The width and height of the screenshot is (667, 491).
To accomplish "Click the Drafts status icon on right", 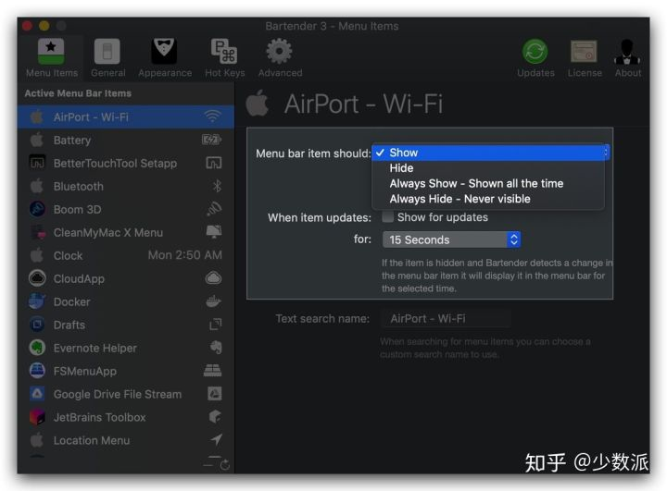I will pyautogui.click(x=215, y=324).
